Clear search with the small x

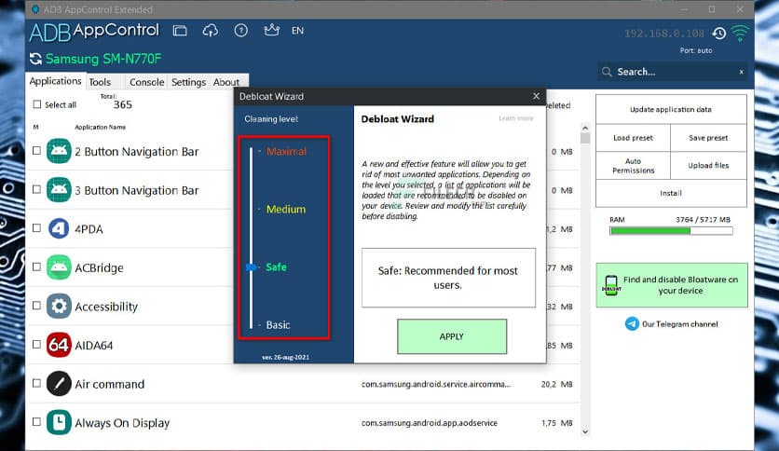(x=741, y=72)
